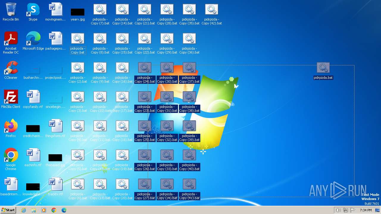Image resolution: width=381 pixels, height=214 pixels.
Task: Select the basedintern document icon
Action: [x=11, y=187]
